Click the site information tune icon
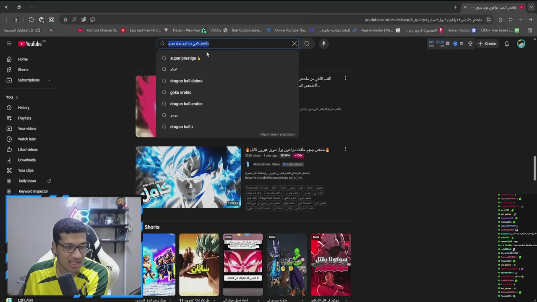The image size is (537, 302). (489, 20)
